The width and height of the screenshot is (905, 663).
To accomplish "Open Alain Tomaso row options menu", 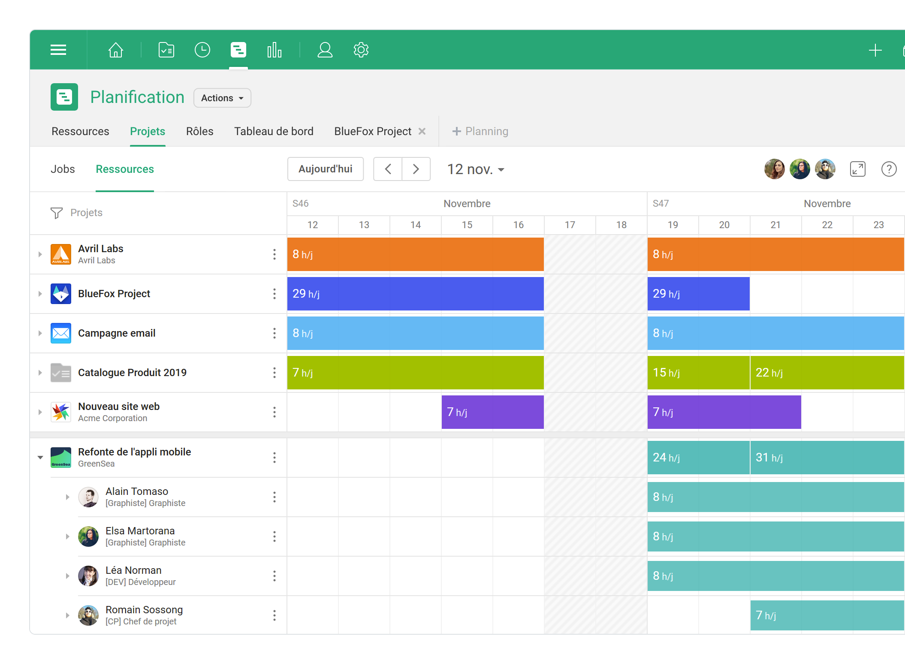I will click(x=275, y=497).
